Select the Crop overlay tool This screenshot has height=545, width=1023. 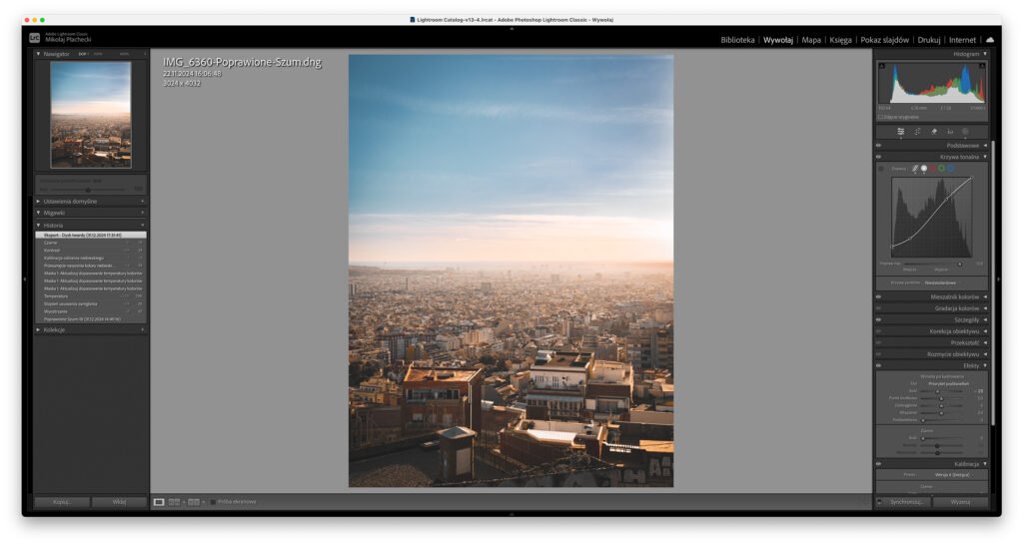coord(917,131)
